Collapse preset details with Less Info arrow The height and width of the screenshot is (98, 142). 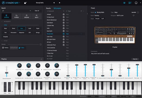pos(138,12)
